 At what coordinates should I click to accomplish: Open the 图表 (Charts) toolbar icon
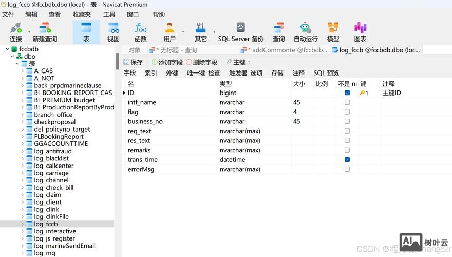[360, 29]
